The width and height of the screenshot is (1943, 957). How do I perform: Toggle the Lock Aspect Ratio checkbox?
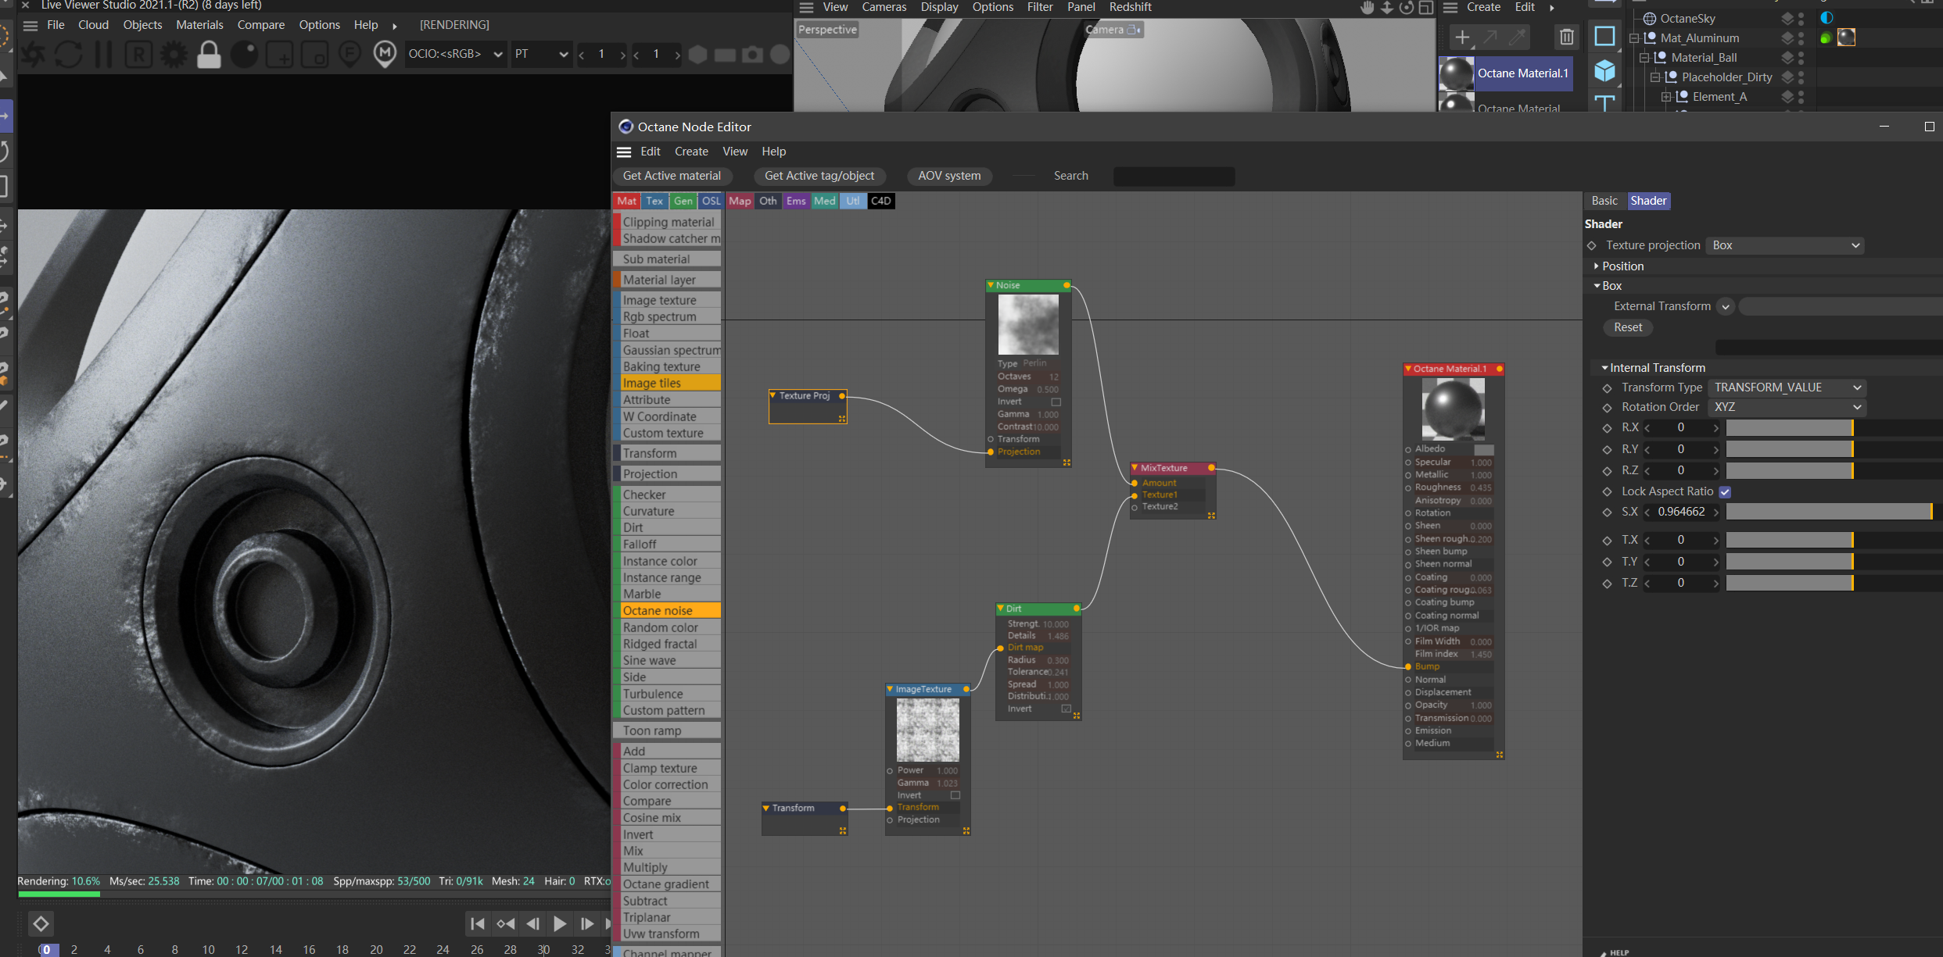click(1724, 492)
